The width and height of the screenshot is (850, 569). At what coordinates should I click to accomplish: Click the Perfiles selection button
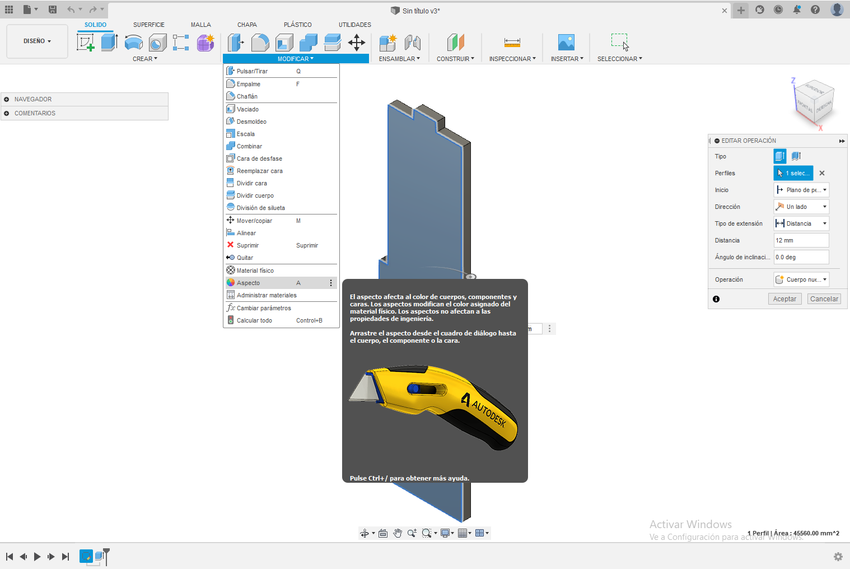point(793,173)
